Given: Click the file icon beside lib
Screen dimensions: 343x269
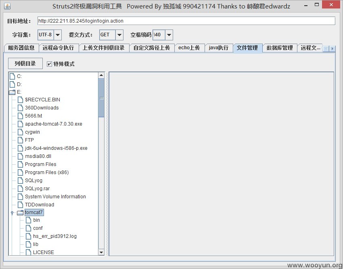Looking at the screenshot, I should pyautogui.click(x=28, y=244).
